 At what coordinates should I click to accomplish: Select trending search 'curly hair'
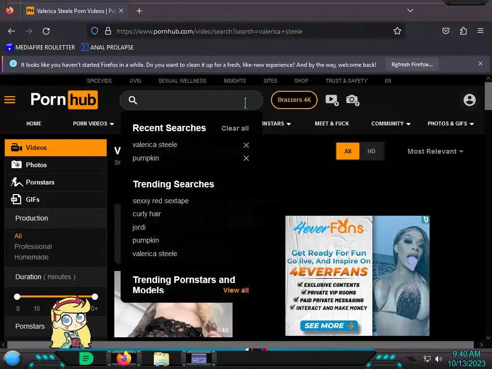pos(147,214)
